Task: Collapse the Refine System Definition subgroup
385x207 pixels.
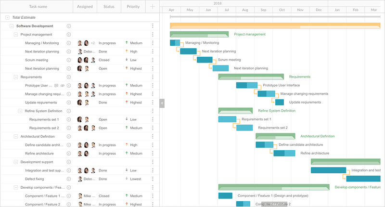Action: point(20,111)
